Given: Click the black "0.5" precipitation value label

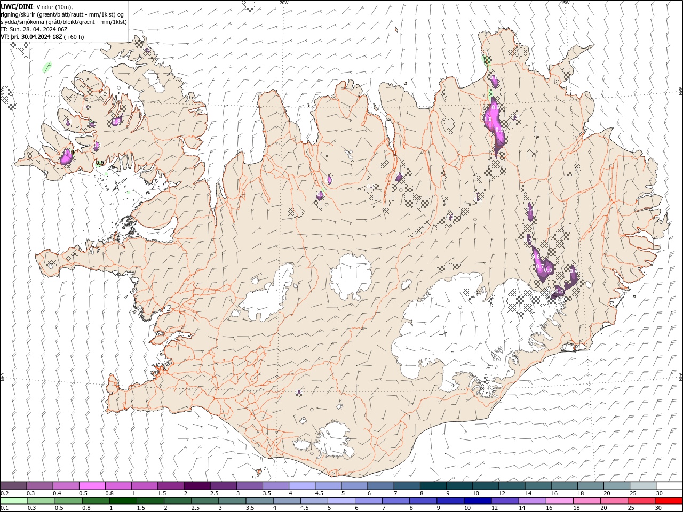Looking at the screenshot, I should [x=100, y=163].
